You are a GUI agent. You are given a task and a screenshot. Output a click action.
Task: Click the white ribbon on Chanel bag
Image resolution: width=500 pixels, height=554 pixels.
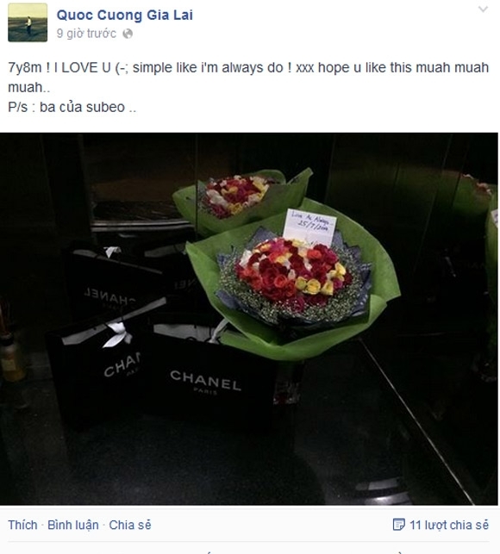(116, 335)
